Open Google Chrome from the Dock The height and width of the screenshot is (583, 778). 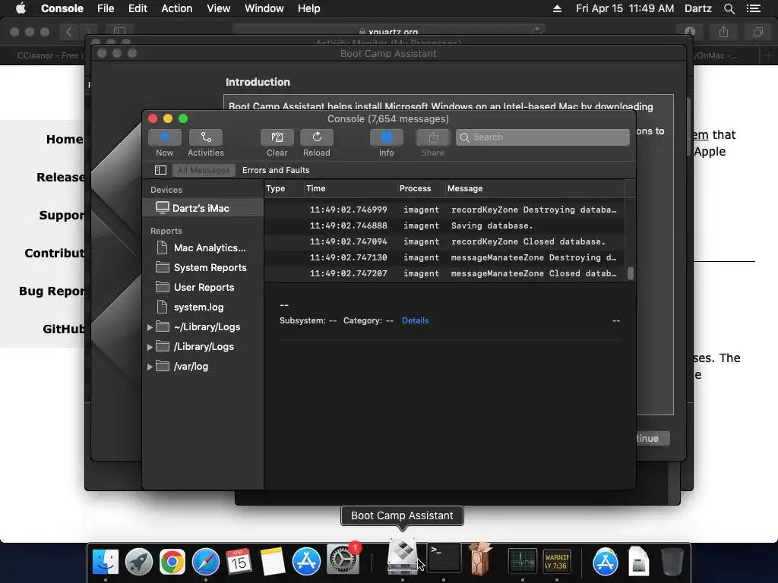tap(172, 562)
